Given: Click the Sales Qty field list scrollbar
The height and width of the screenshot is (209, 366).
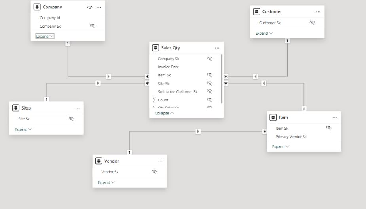Looking at the screenshot, I should tap(222, 79).
